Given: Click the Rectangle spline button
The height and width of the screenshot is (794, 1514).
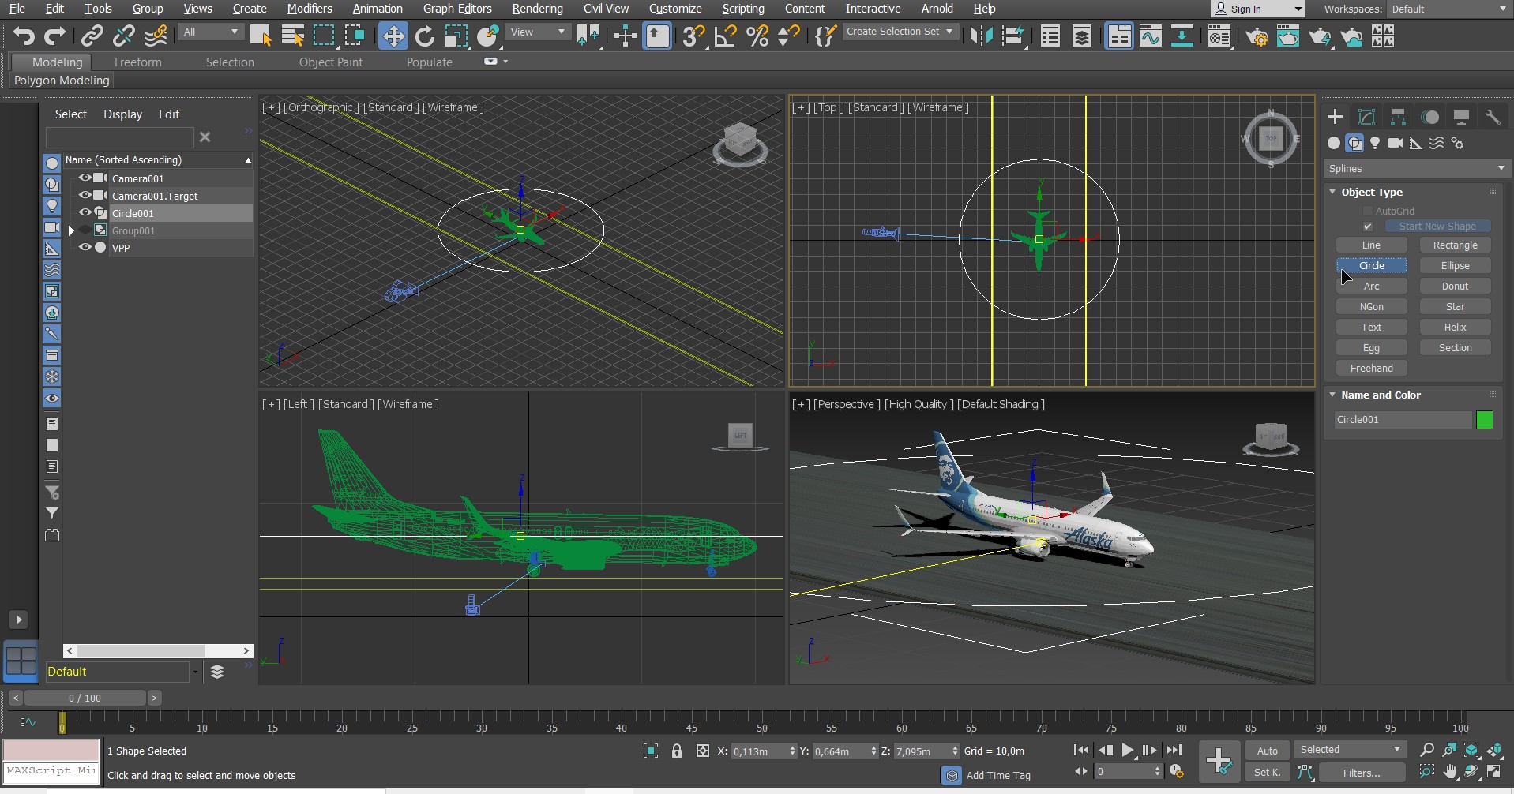Looking at the screenshot, I should [x=1455, y=245].
